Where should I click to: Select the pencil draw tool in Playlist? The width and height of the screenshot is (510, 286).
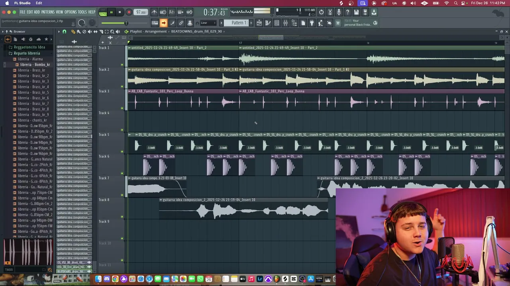73,31
